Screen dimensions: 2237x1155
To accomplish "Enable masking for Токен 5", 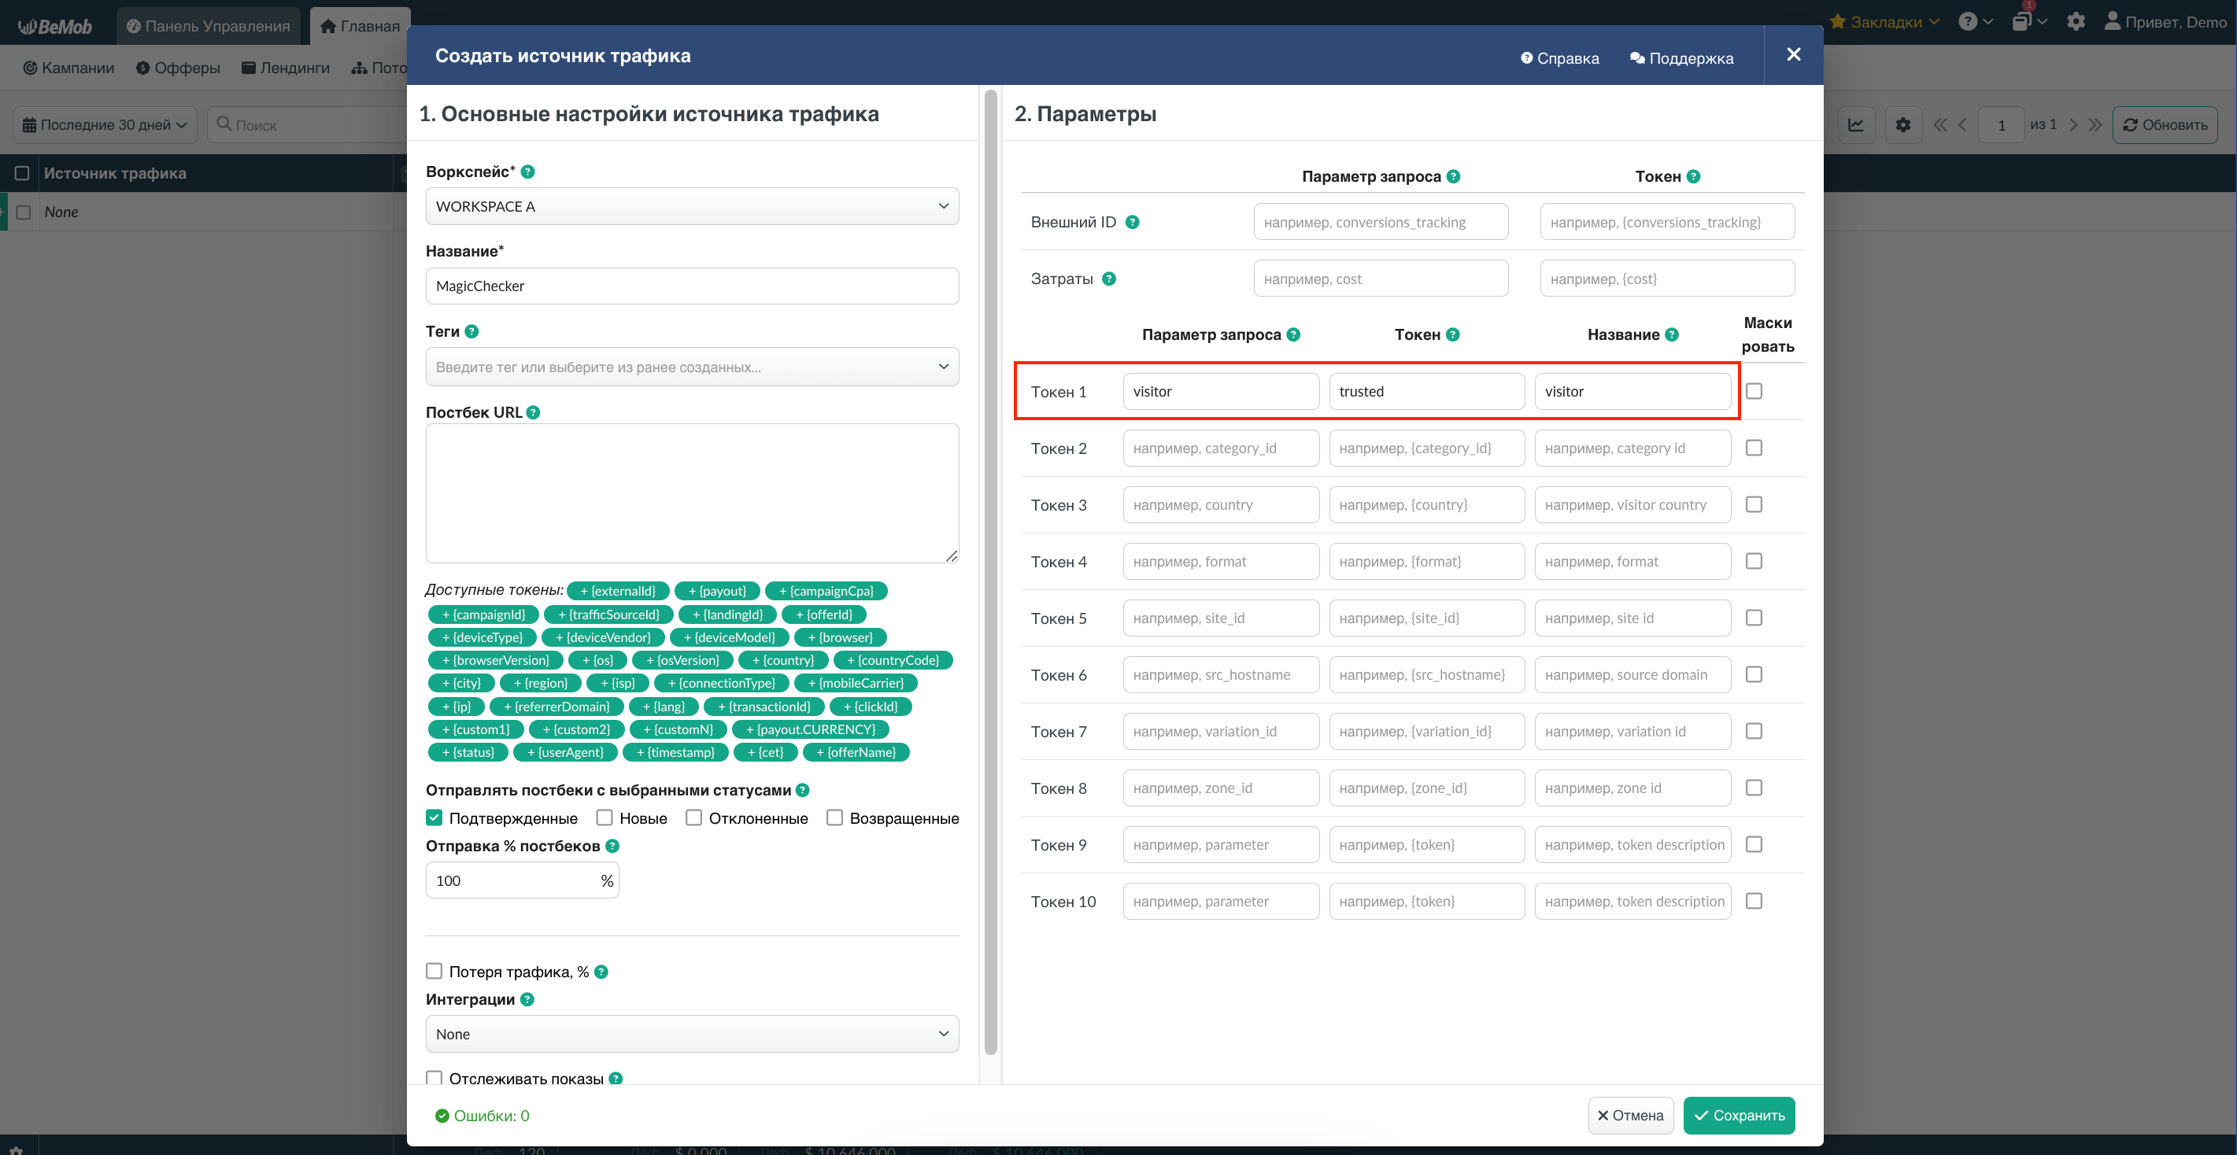I will [1754, 618].
